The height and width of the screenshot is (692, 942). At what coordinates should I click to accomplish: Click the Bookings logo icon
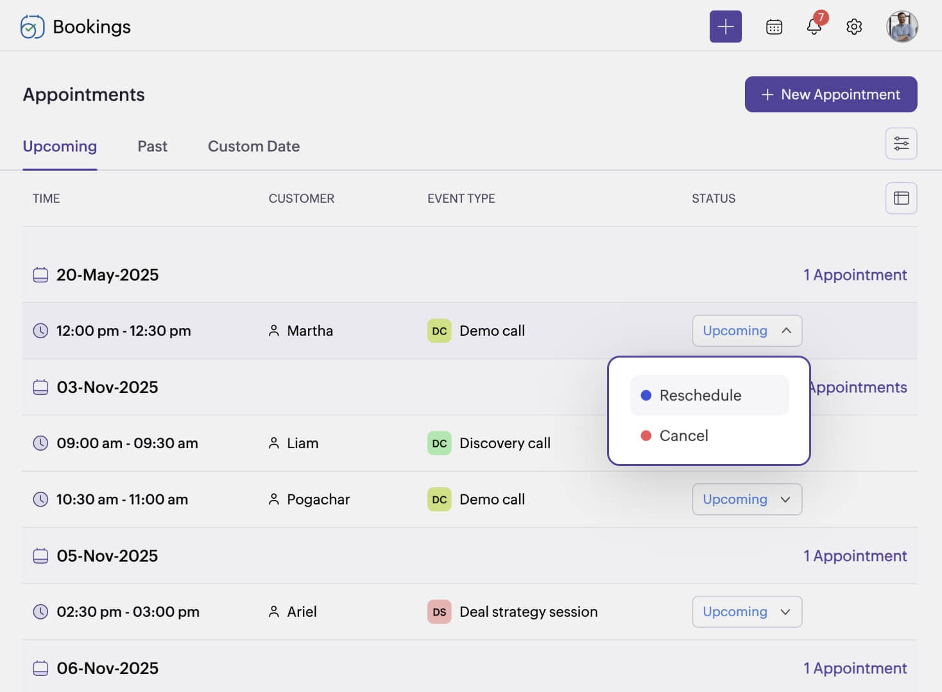pos(32,27)
